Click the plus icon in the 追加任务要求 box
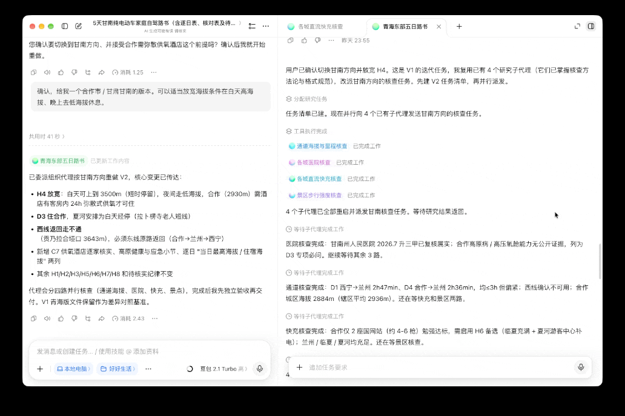 point(299,368)
